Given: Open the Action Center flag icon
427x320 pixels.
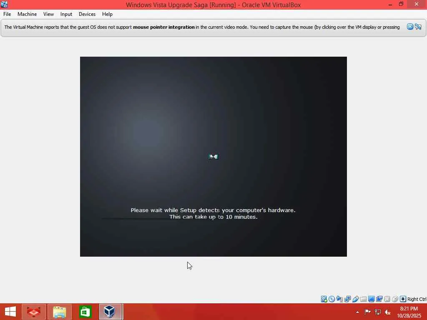Looking at the screenshot, I should (x=367, y=312).
